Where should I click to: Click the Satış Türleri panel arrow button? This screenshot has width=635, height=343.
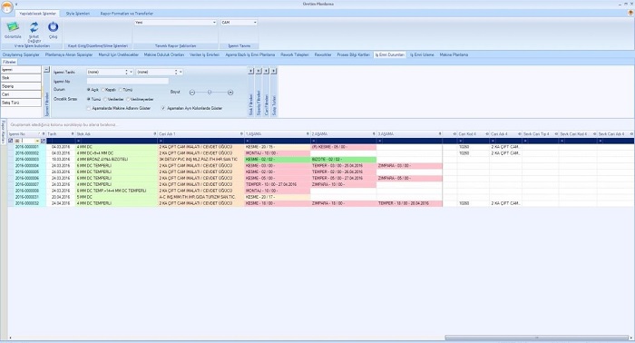[x=274, y=71]
